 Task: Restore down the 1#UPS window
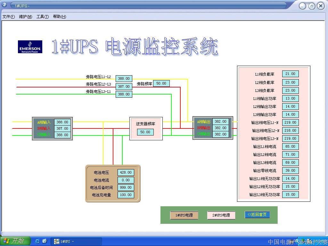[311, 6]
